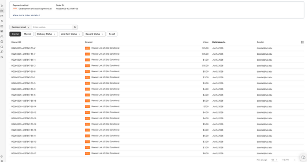Click the Reward column header
Screen dimensions: 307x162
(x=89, y=42)
